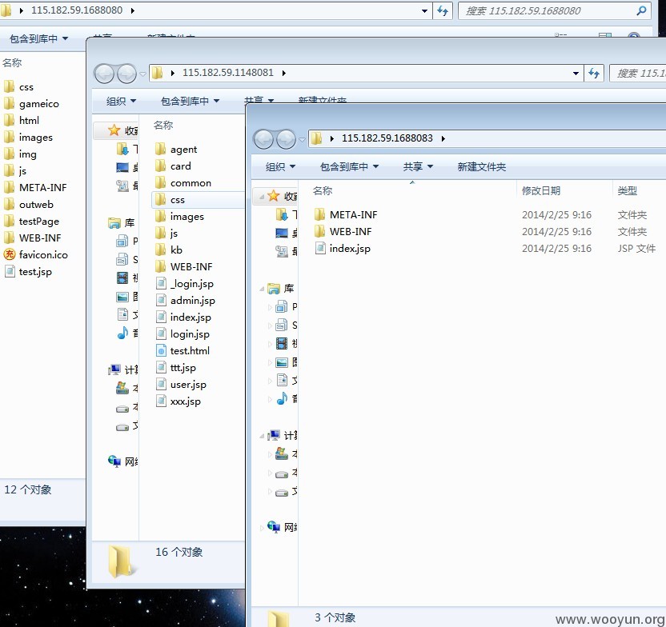This screenshot has width=666, height=627.
Task: Sort by 名称 column in 8081 window
Action: point(163,125)
